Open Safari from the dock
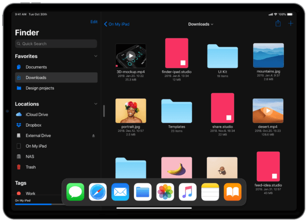Screen dimensions: 308x222 [98, 193]
